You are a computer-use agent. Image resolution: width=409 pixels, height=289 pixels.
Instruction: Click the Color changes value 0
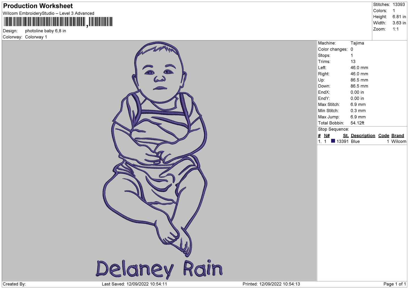(x=352, y=49)
